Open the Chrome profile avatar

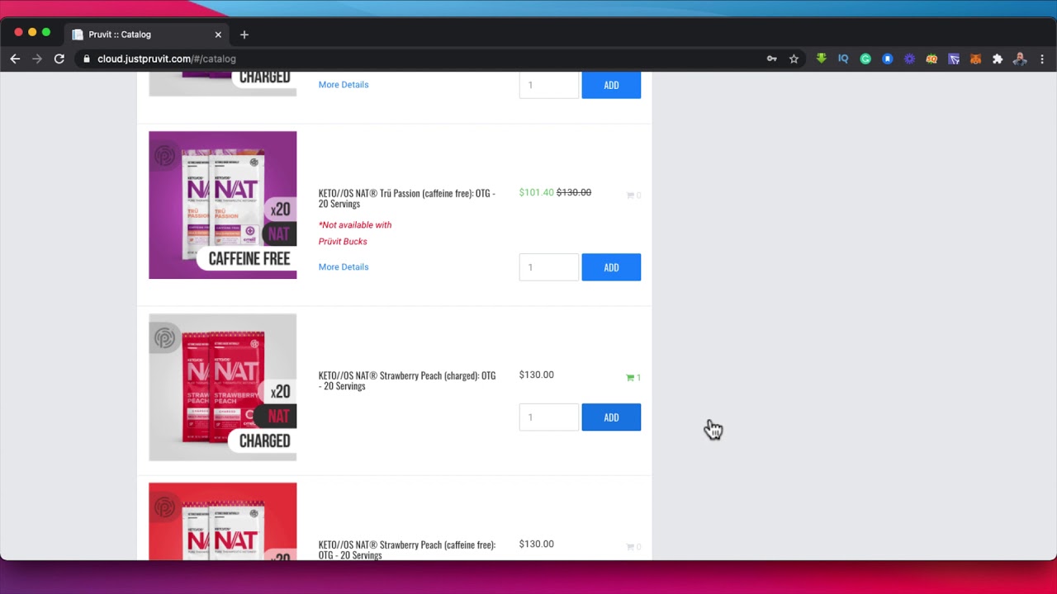(1020, 59)
